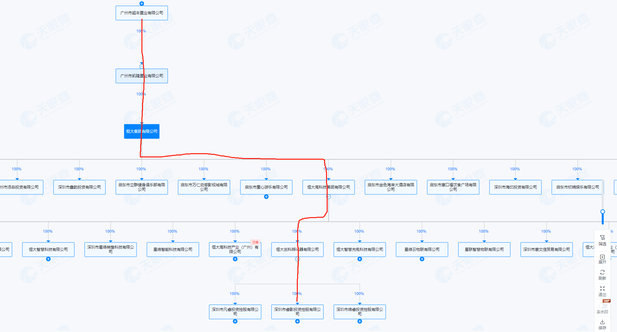Click the 注销 status tag
Viewport: 617px width, 332px height.
[255, 242]
